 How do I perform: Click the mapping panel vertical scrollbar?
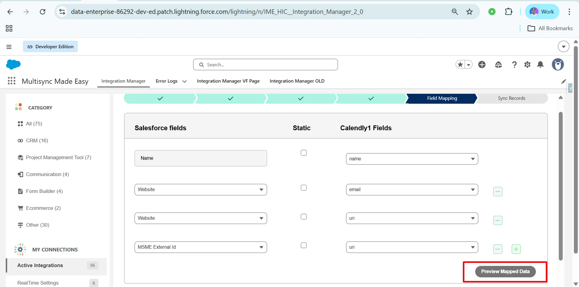[x=561, y=186]
